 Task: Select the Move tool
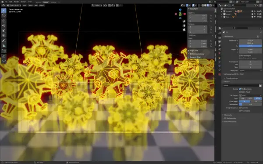pos(4,21)
